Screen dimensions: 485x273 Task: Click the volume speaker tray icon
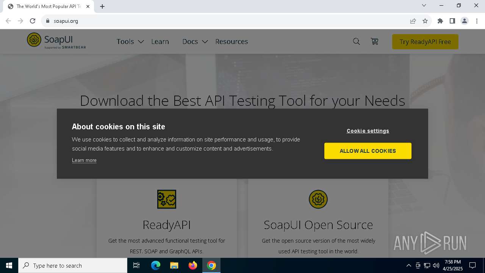click(436, 265)
